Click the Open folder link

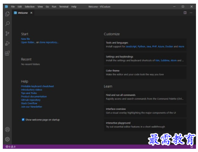(x=28, y=42)
